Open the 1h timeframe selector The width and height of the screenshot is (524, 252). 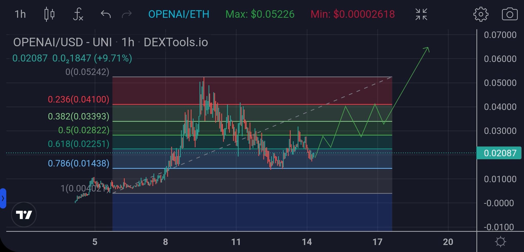[20, 14]
